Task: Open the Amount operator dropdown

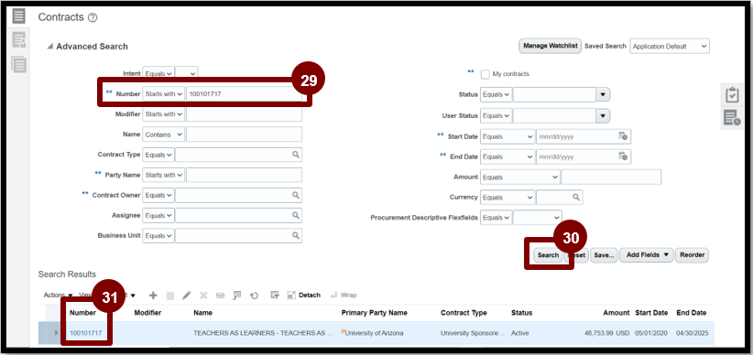Action: click(x=520, y=177)
